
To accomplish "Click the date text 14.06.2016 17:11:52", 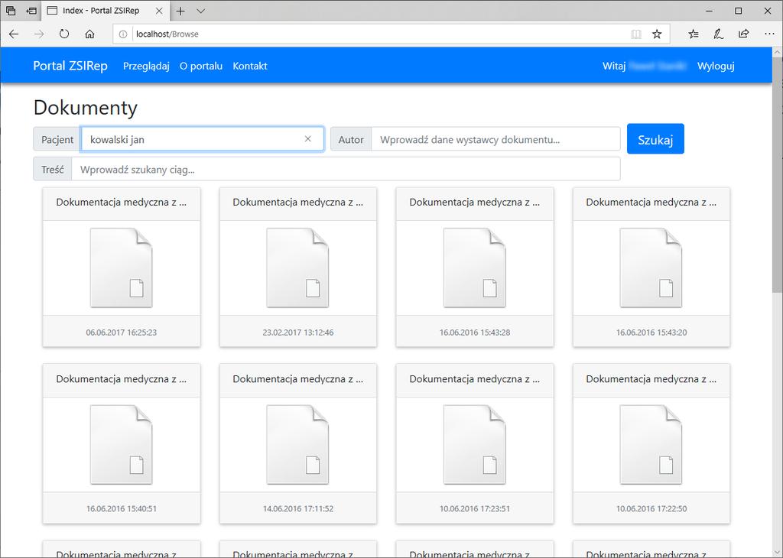I will click(x=298, y=508).
